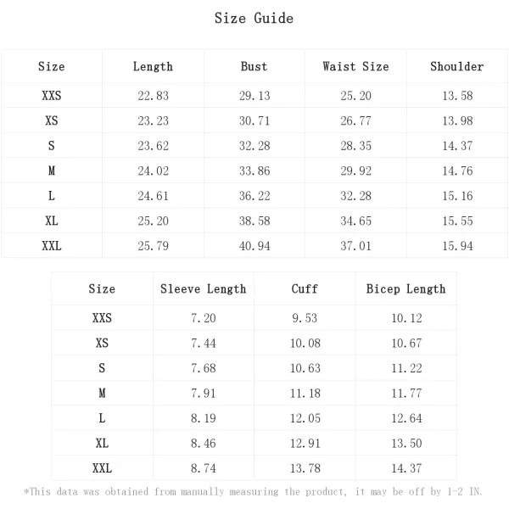The width and height of the screenshot is (509, 509).
Task: Click the L sleeve length value 8.19
Action: coord(203,418)
